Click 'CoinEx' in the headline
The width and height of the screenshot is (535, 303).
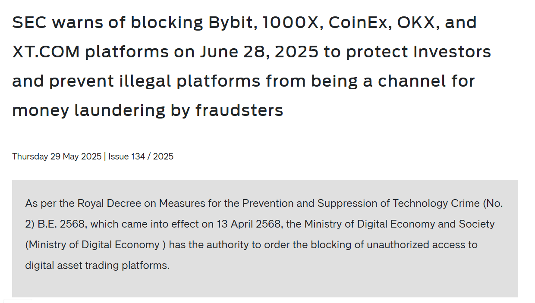point(357,22)
